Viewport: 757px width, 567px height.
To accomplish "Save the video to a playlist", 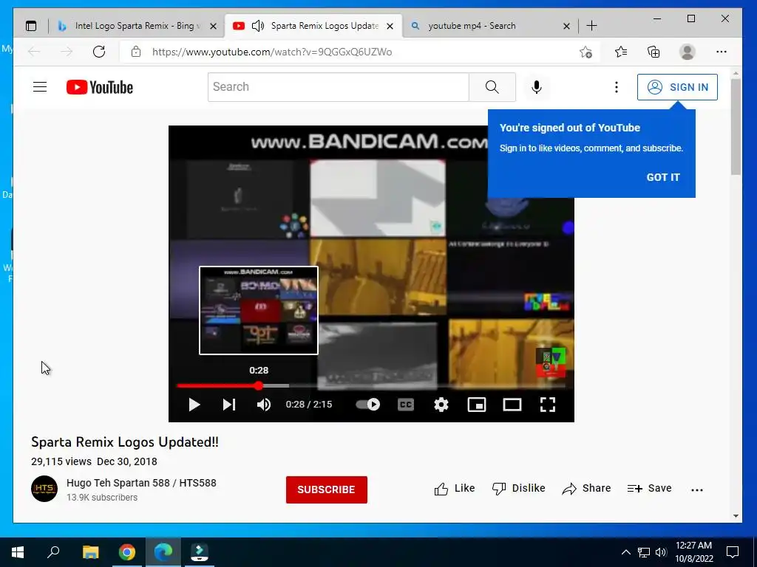I will click(649, 489).
